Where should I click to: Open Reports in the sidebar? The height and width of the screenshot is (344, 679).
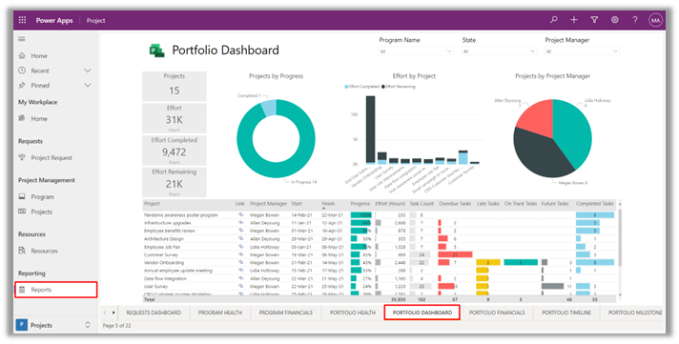point(56,290)
